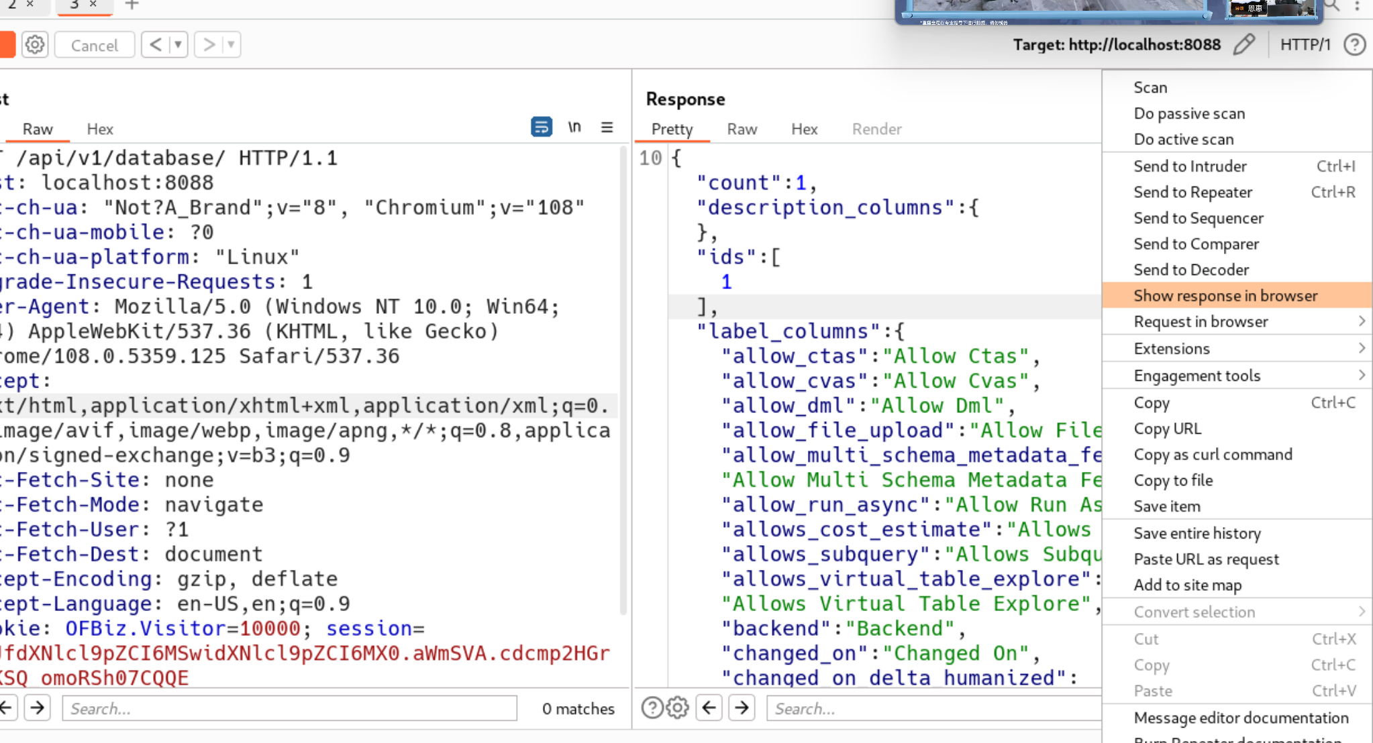The height and width of the screenshot is (743, 1373).
Task: Go to next match in response search
Action: click(742, 708)
